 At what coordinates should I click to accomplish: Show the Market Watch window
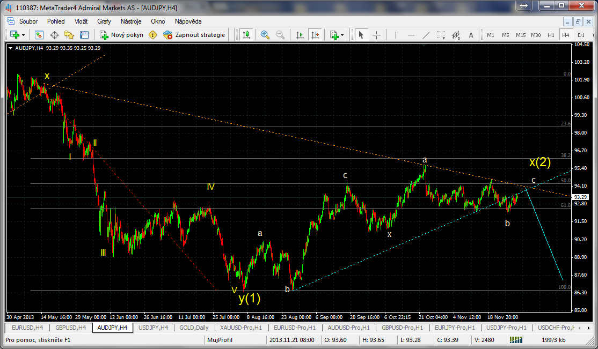[39, 35]
